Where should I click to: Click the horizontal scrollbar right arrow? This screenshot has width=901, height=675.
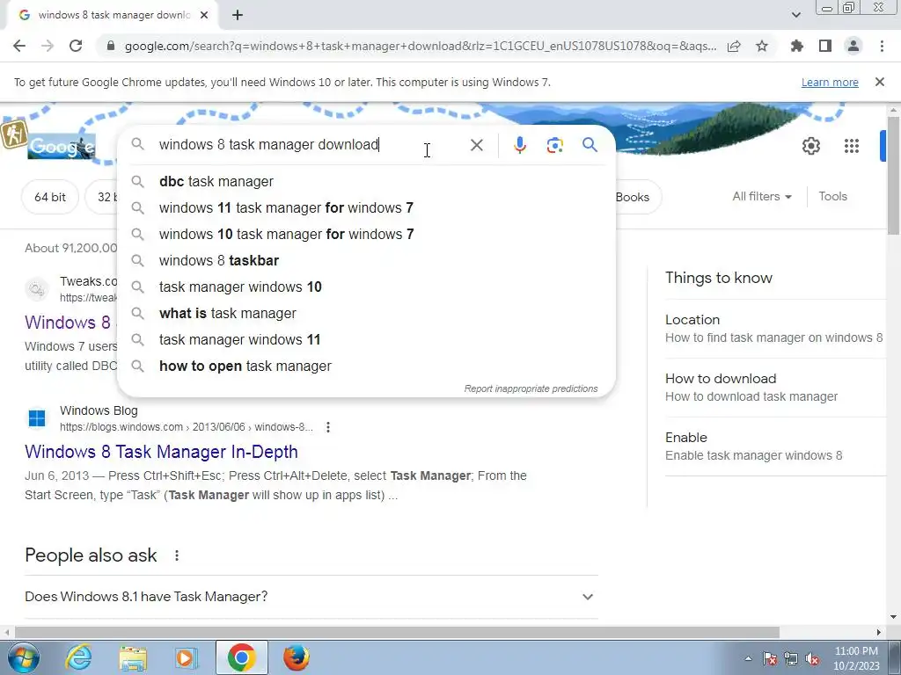click(x=879, y=632)
